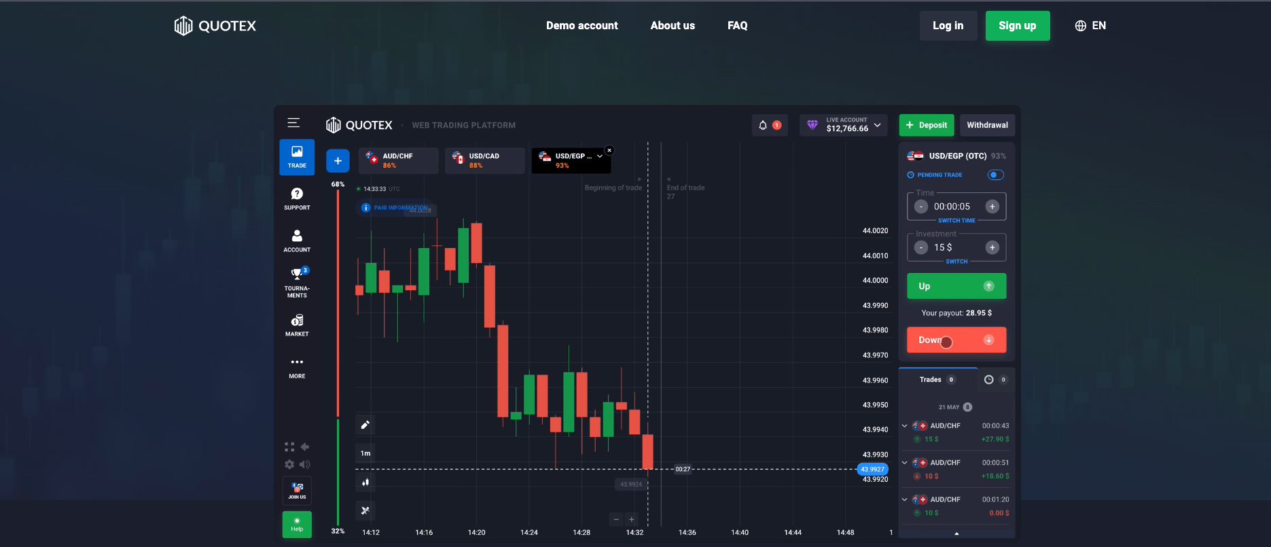This screenshot has height=547, width=1271.
Task: Close the USD/EGP asset tab
Action: coord(609,150)
